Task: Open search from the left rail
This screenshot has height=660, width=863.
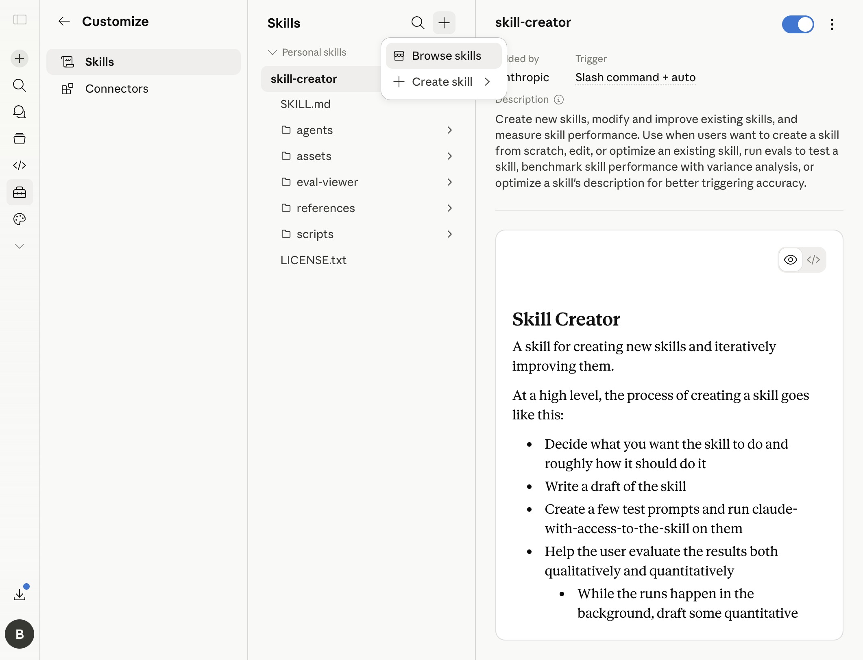Action: coord(20,85)
